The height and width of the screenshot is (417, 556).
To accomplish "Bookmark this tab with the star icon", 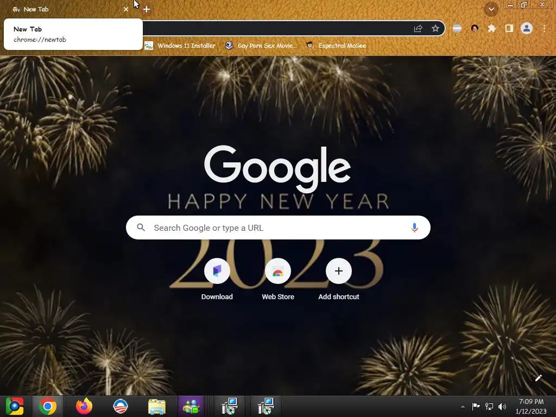I will (x=435, y=29).
